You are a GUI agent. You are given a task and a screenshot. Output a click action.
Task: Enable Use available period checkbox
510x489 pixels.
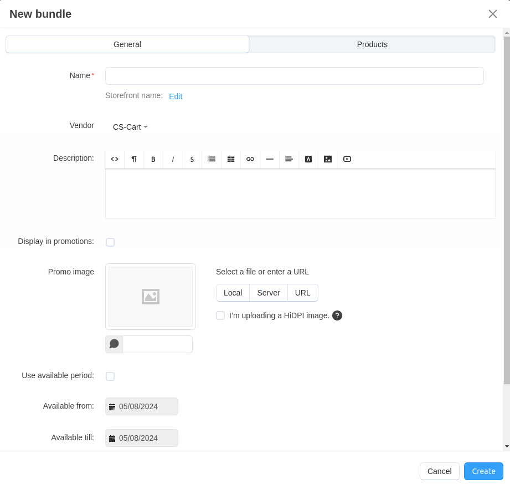110,376
